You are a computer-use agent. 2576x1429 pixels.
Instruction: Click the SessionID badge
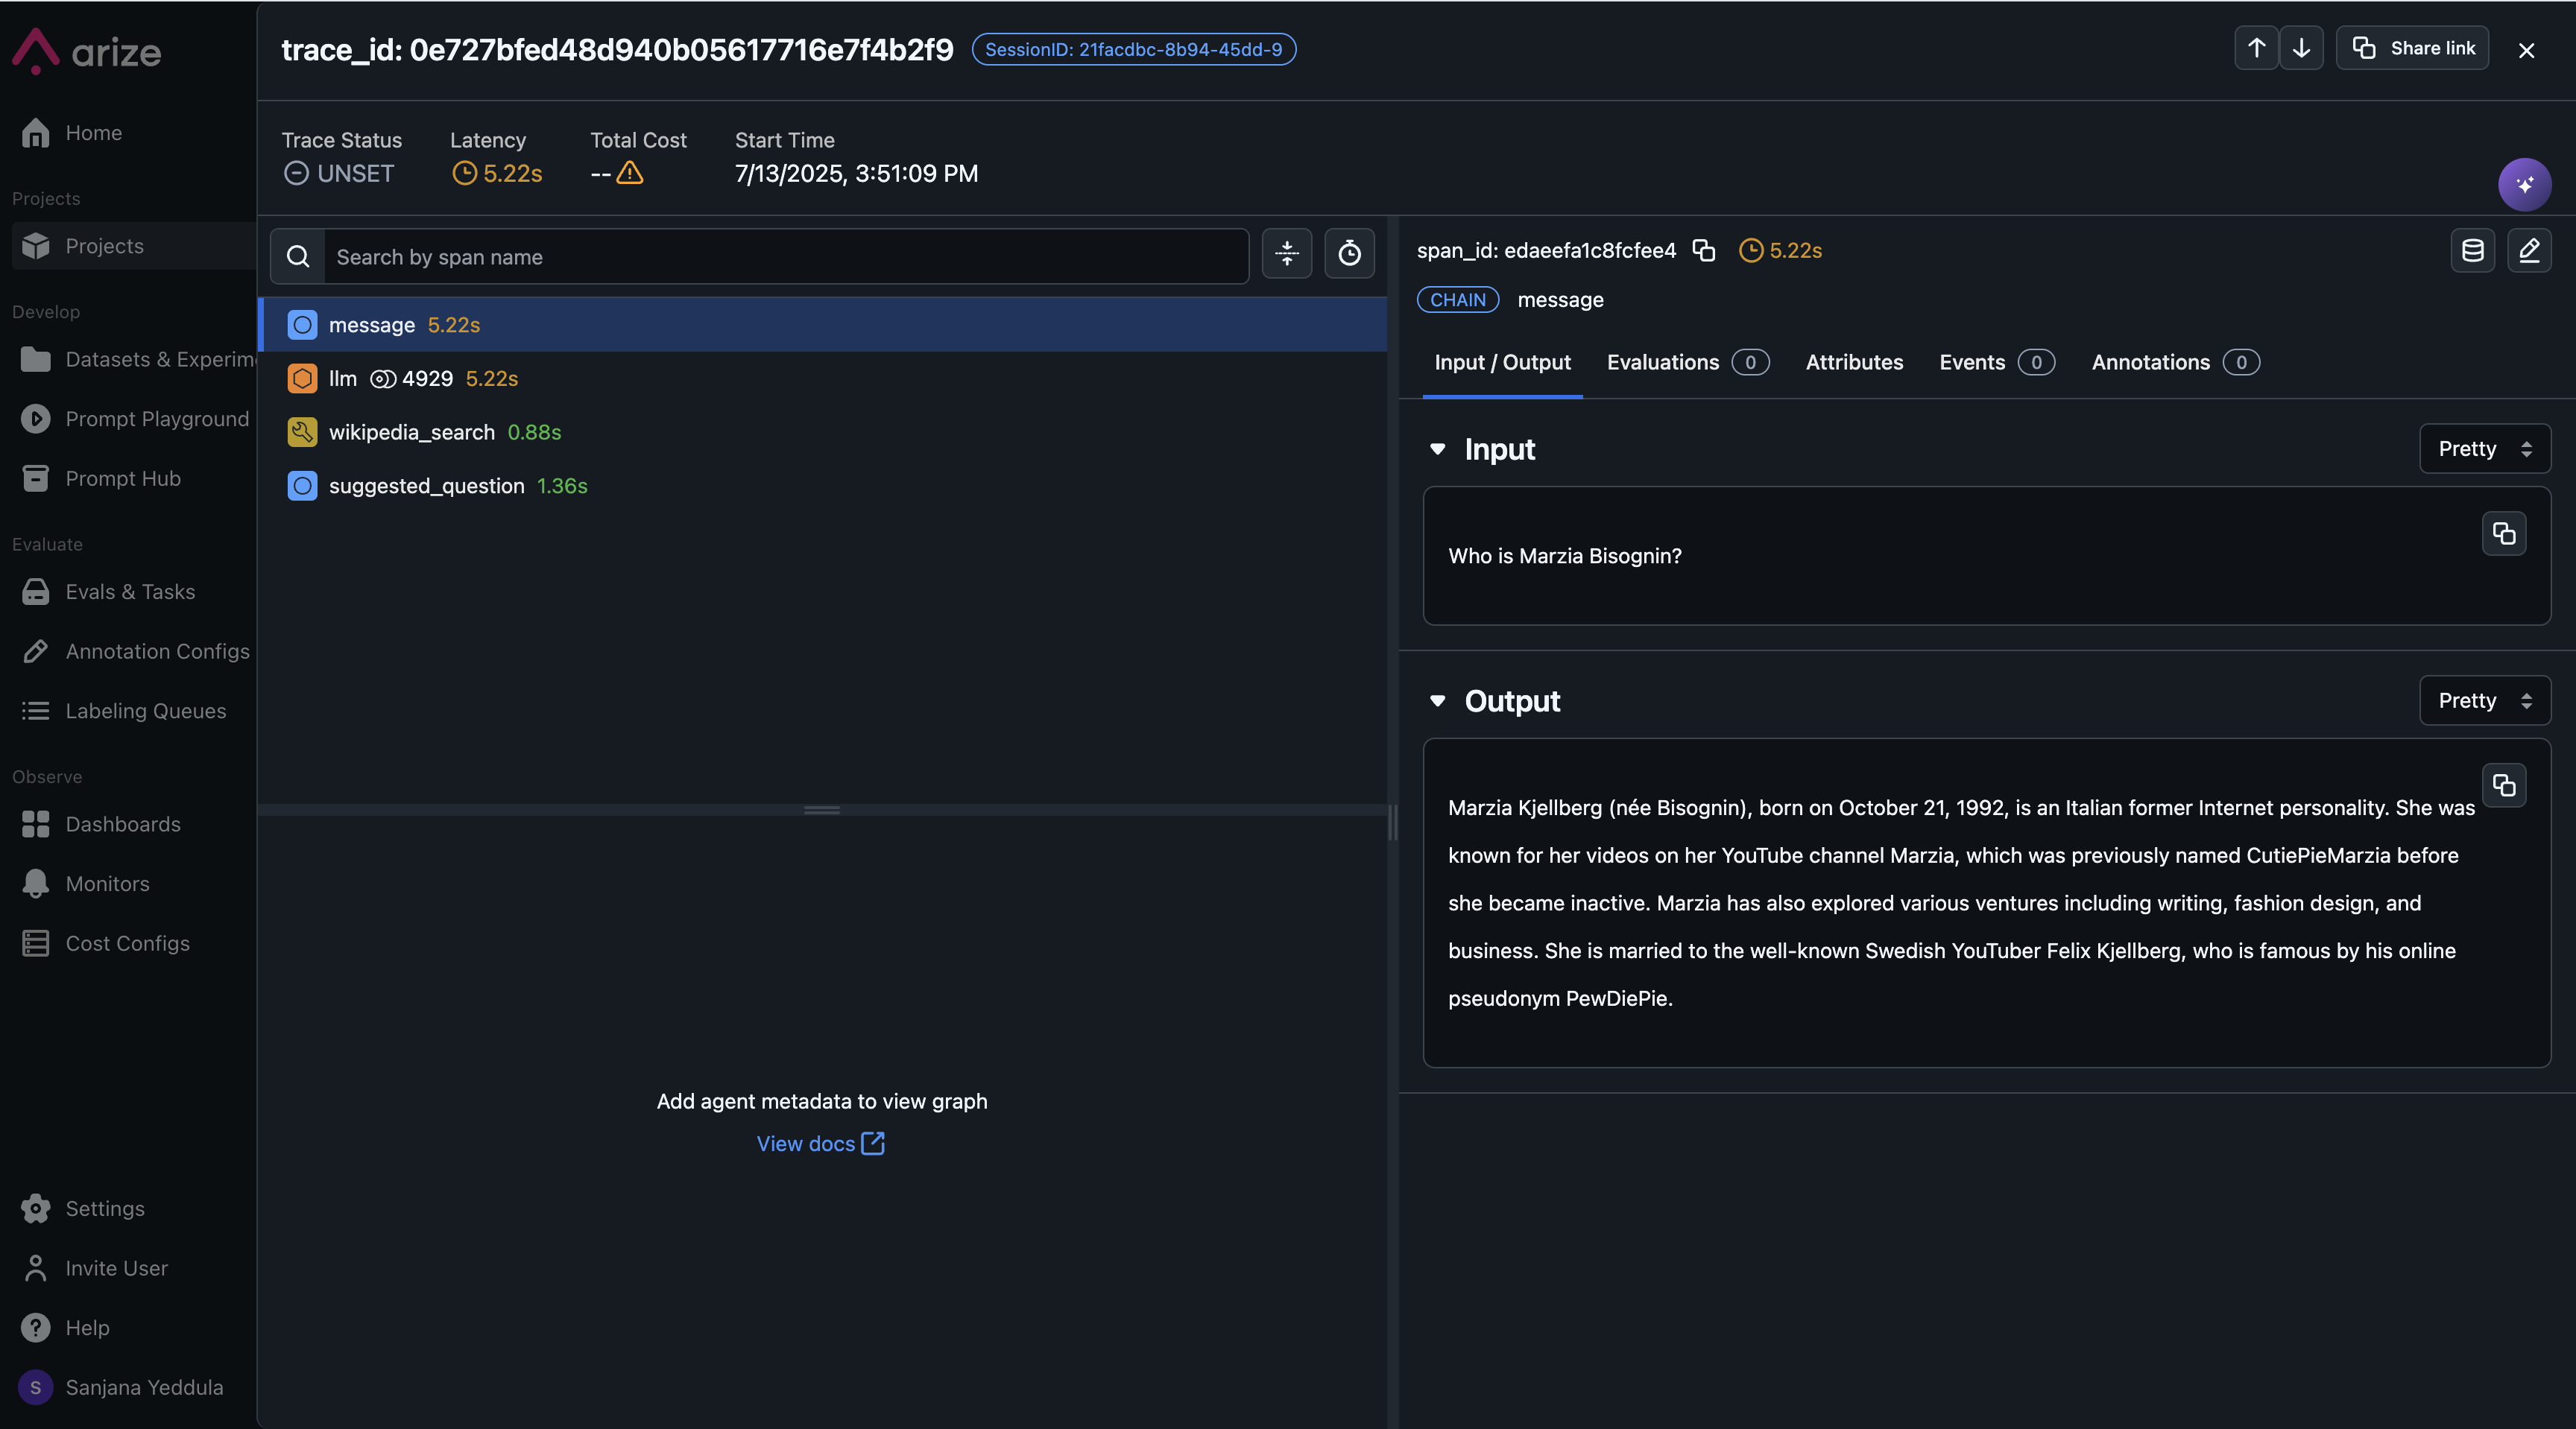tap(1133, 49)
